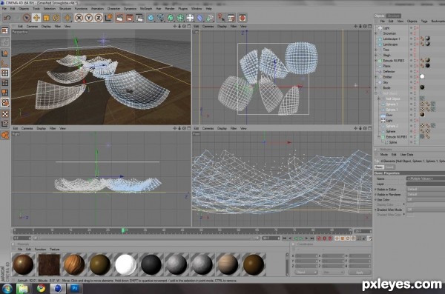Select the Use Polygon tool in left palette

5,93
